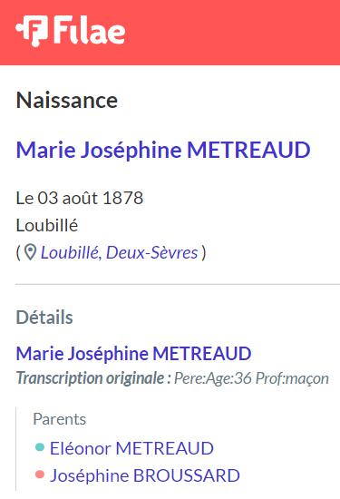The height and width of the screenshot is (499, 340).
Task: Click the Filae puzzle-piece logo icon
Action: click(x=32, y=31)
